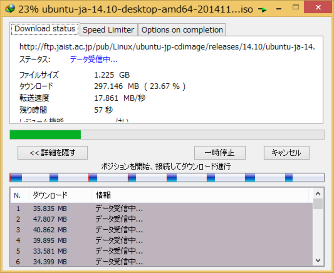Click the ダウンロード column header
This screenshot has width=334, height=273.
60,195
